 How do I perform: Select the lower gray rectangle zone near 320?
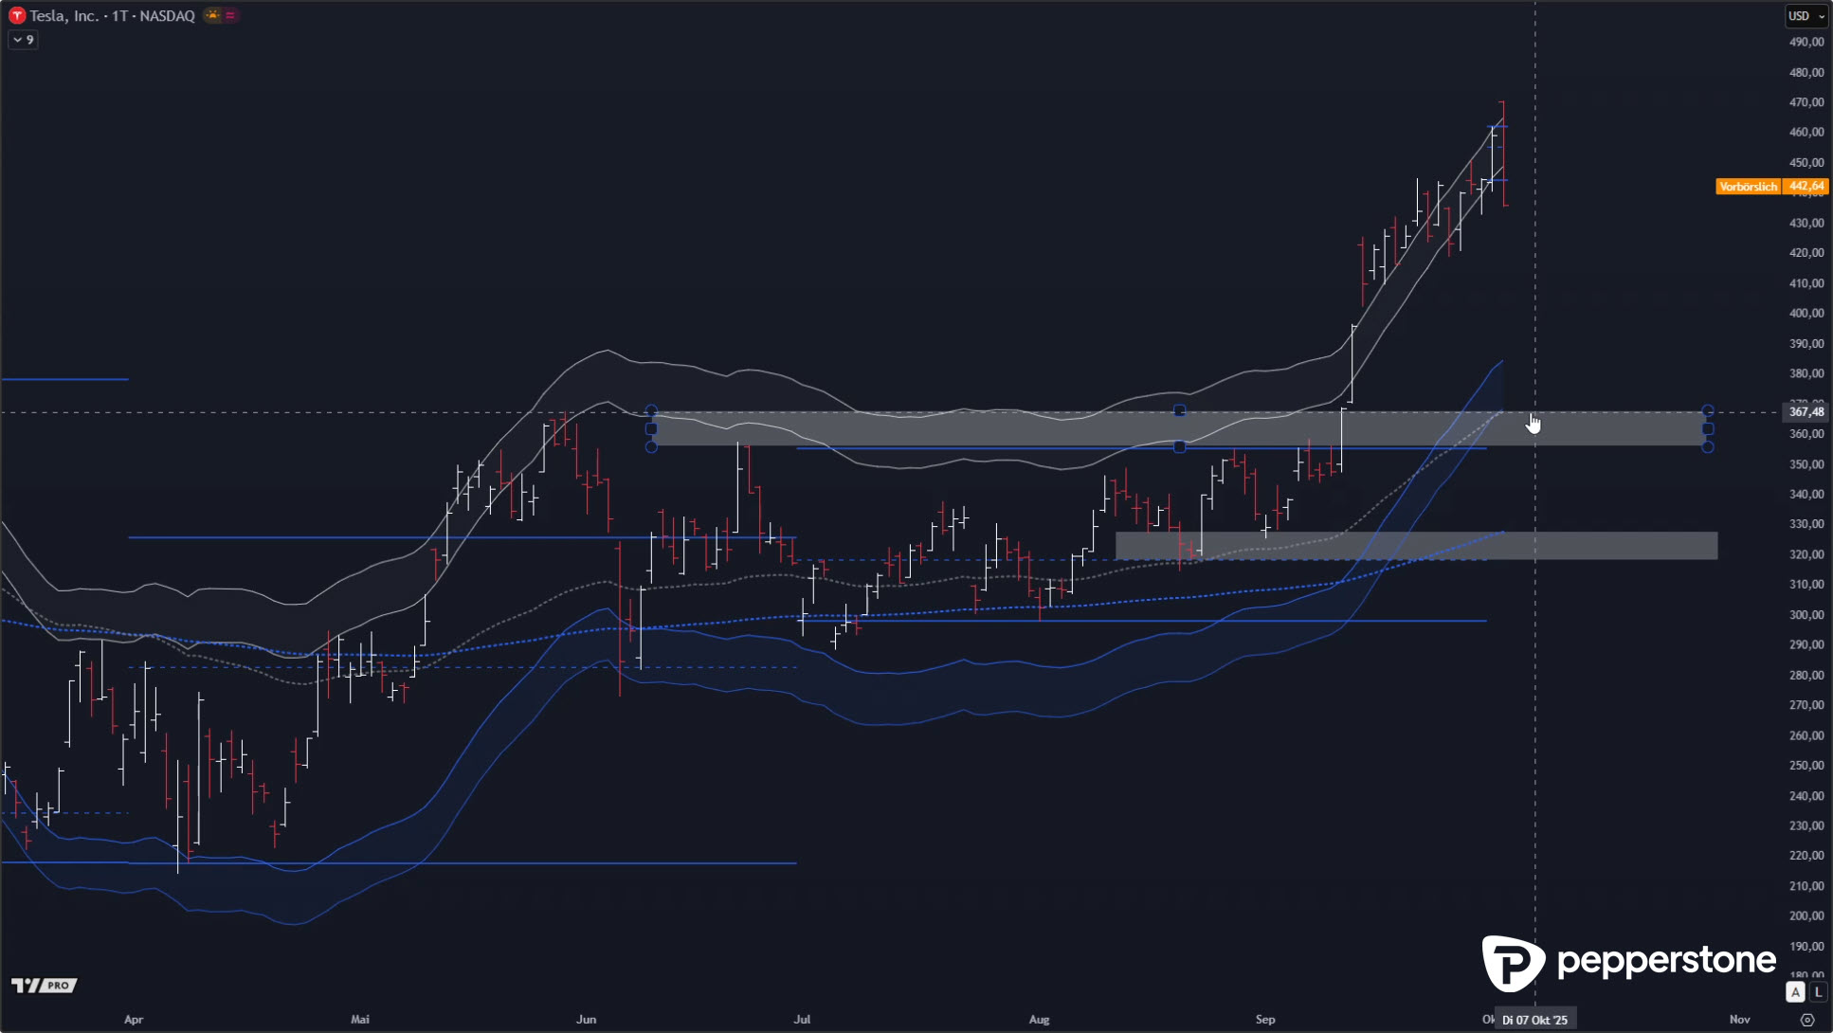point(1611,545)
